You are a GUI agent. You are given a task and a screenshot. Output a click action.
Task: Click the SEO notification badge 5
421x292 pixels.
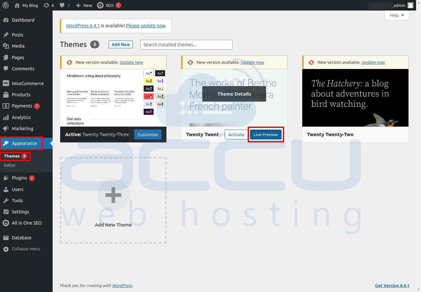(118, 5)
